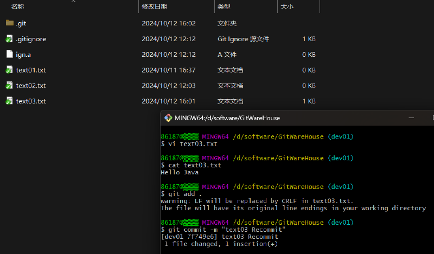Select the text03.txt file icon

(x=9, y=101)
